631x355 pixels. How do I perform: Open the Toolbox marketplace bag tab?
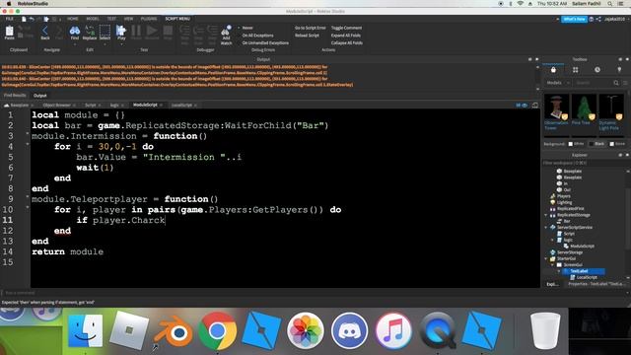coord(553,70)
